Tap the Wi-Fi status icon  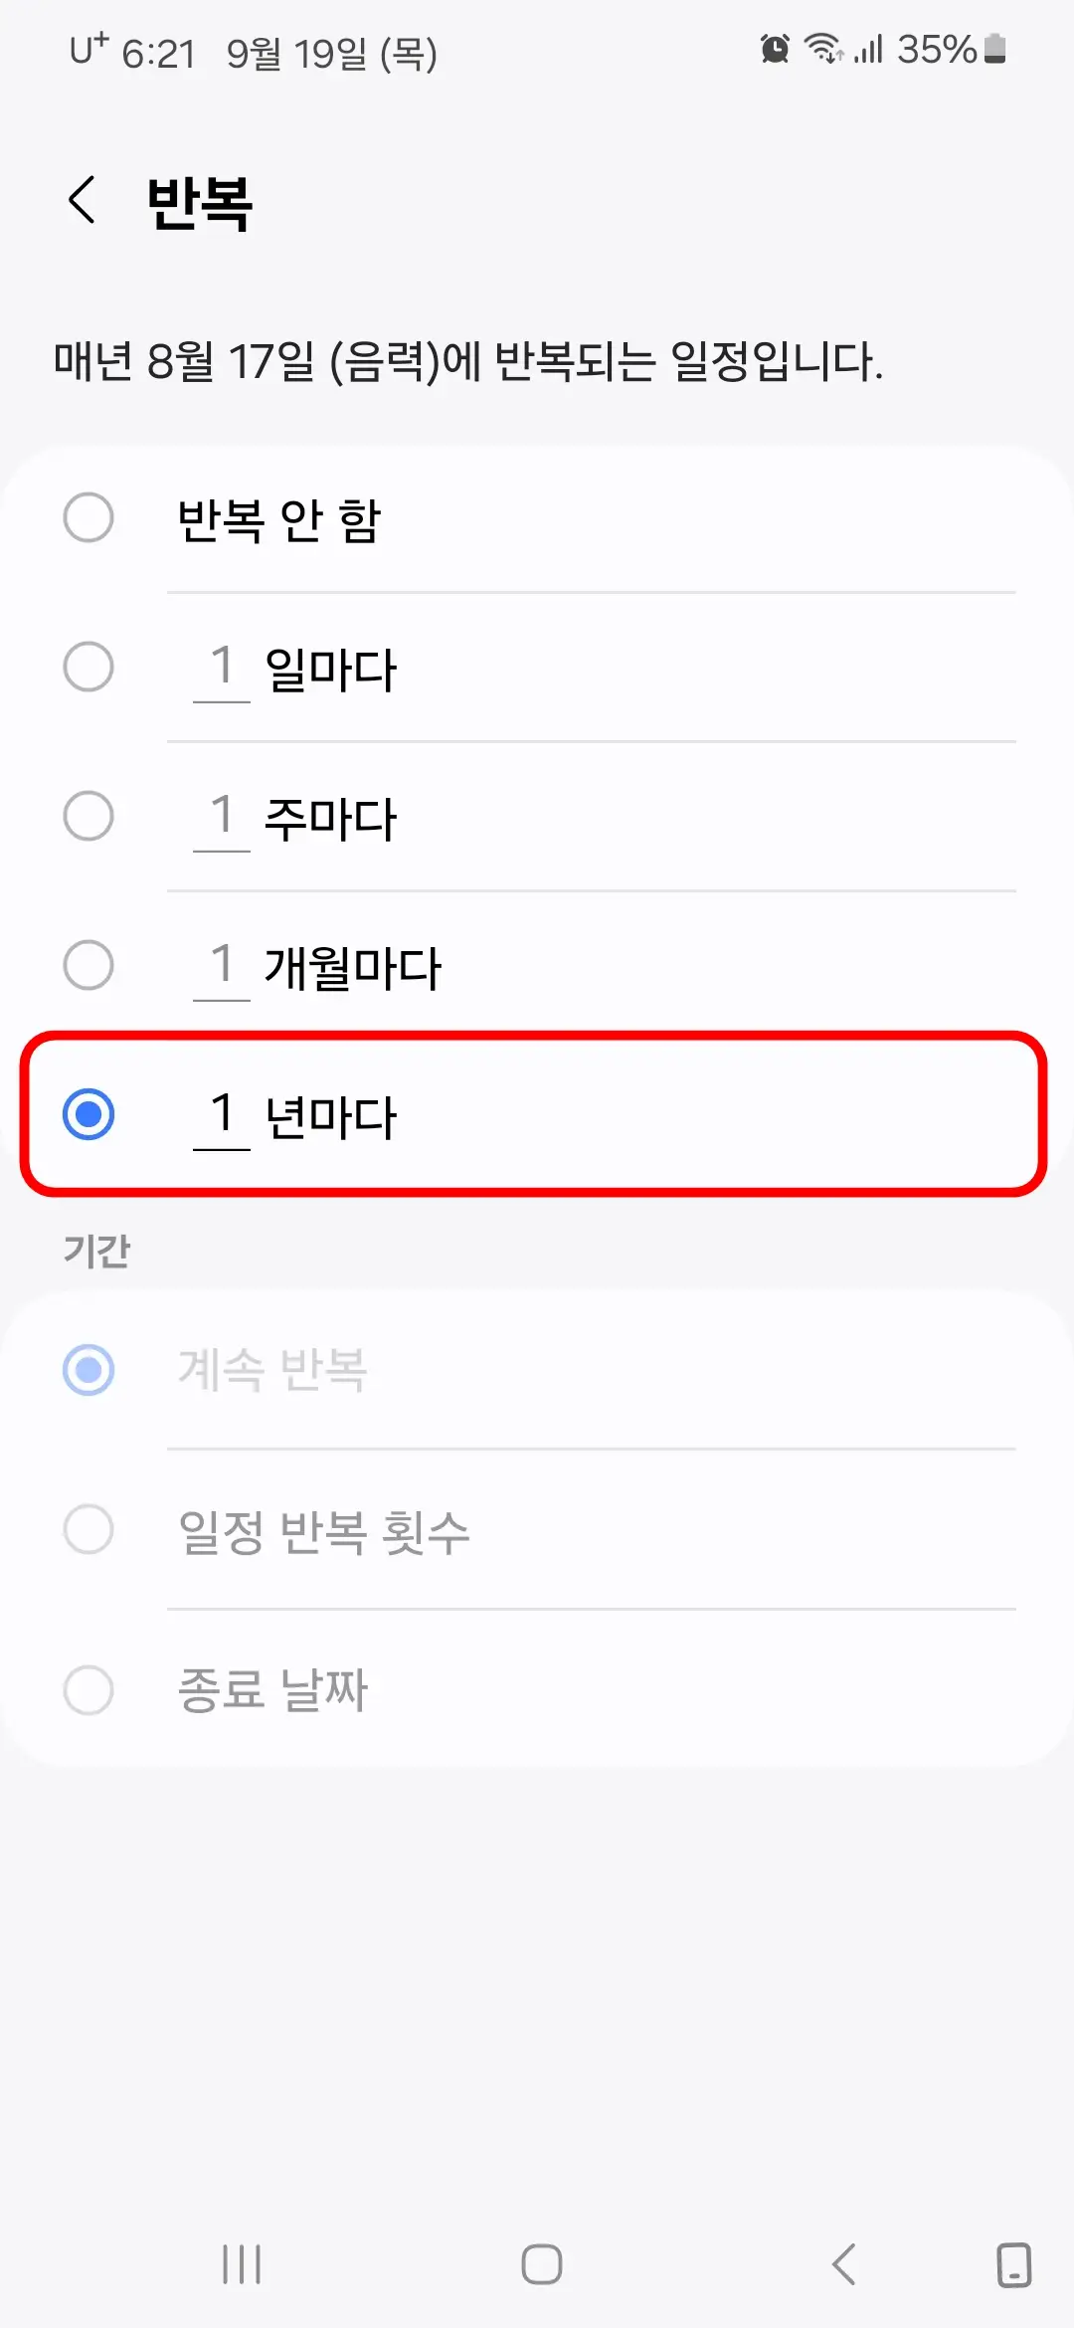(x=823, y=48)
